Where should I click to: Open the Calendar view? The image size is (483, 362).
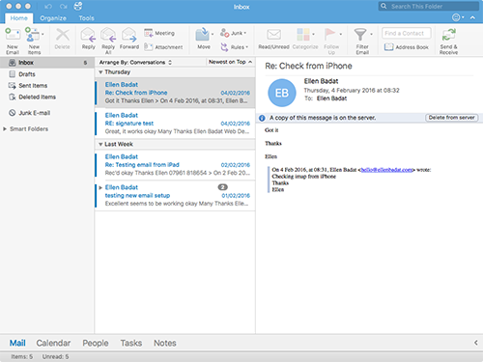coord(53,343)
